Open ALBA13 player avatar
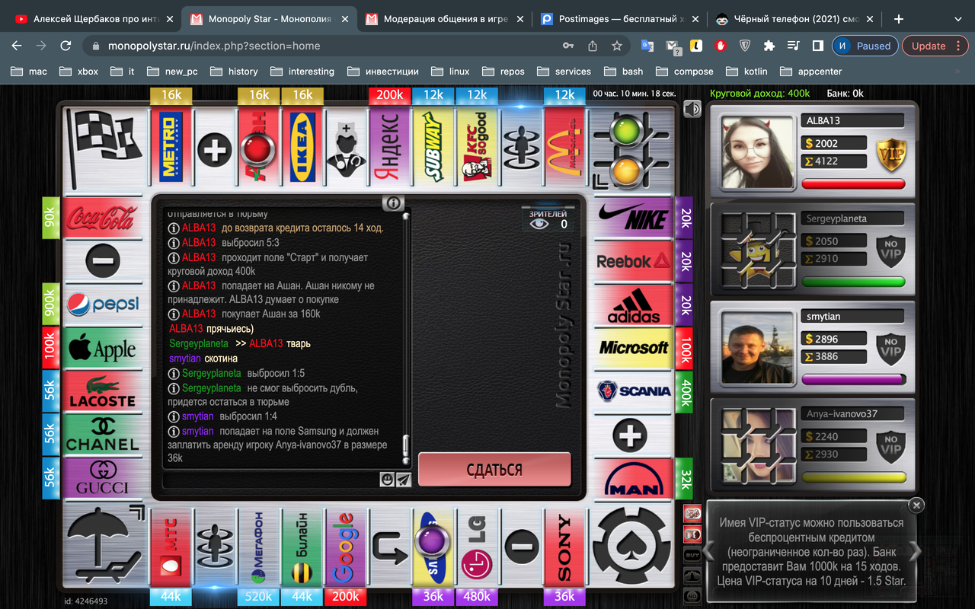975x609 pixels. 758,152
